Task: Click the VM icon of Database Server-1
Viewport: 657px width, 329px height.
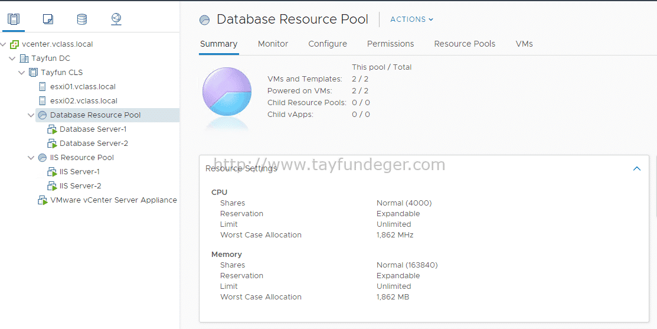Action: 52,129
